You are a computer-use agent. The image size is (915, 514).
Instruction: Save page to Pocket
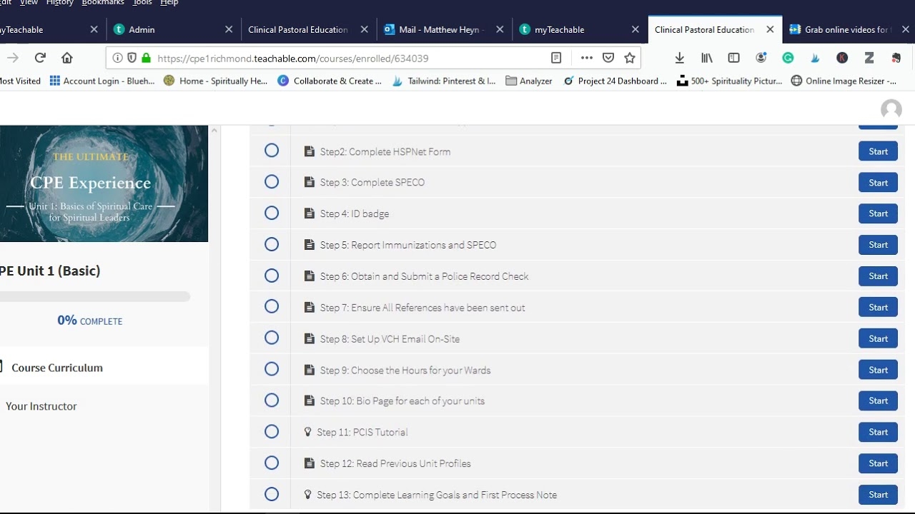[608, 58]
